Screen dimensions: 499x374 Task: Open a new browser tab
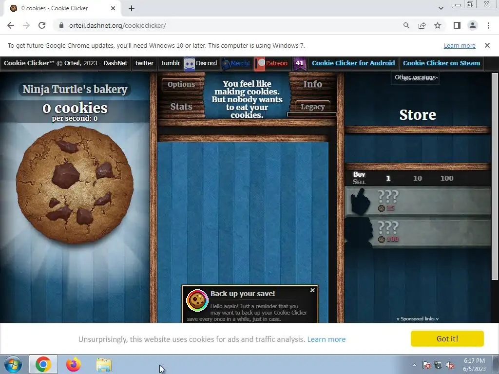click(132, 8)
